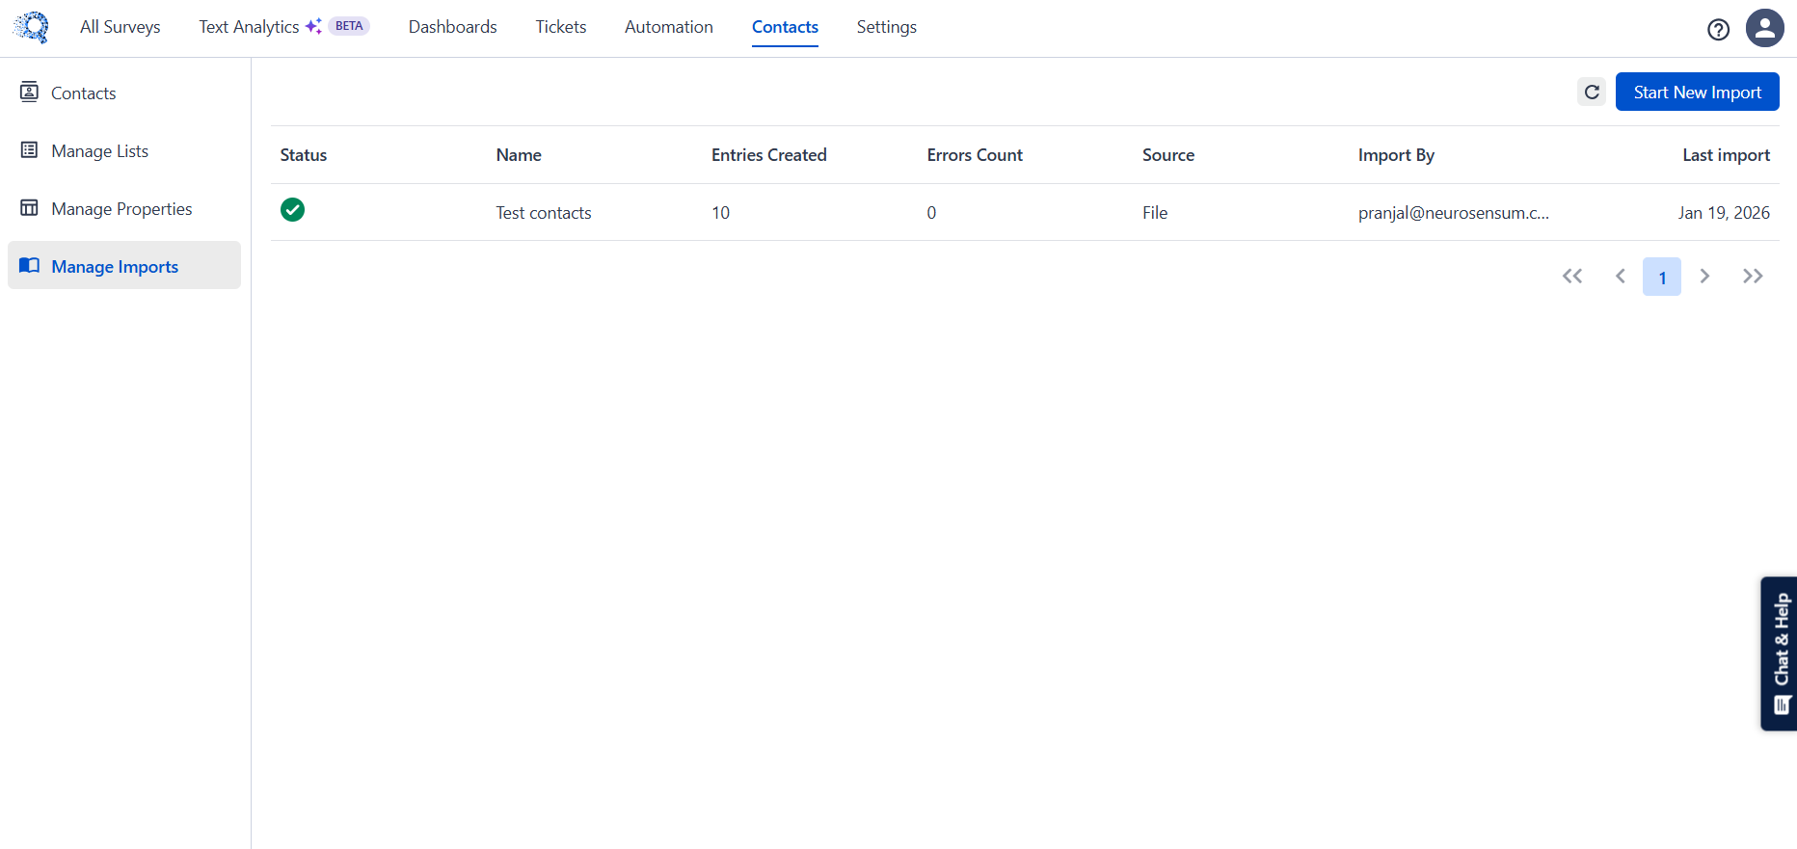
Task: Click the Test contacts import row name
Action: point(544,213)
